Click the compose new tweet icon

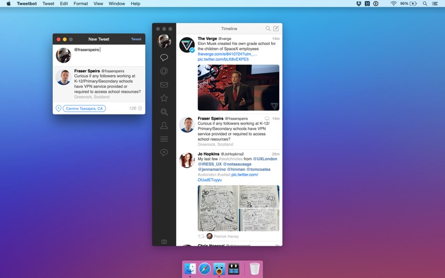276,28
